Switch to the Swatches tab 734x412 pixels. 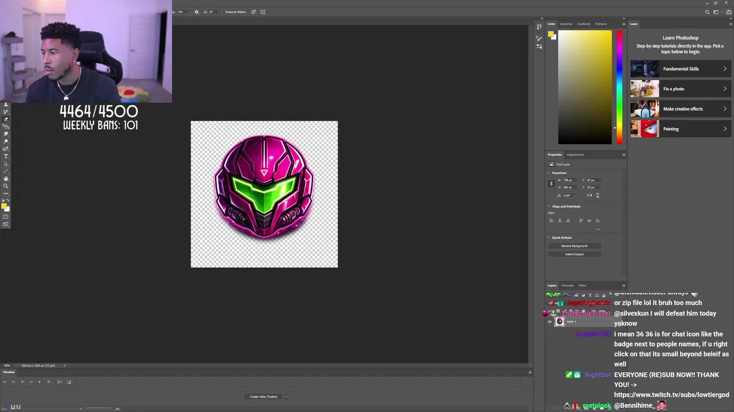point(566,24)
